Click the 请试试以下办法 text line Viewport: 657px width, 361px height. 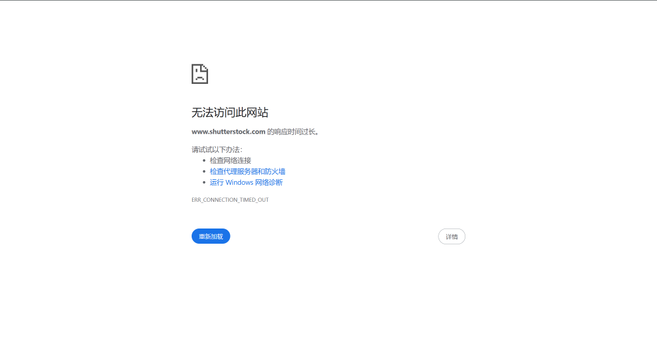point(217,150)
